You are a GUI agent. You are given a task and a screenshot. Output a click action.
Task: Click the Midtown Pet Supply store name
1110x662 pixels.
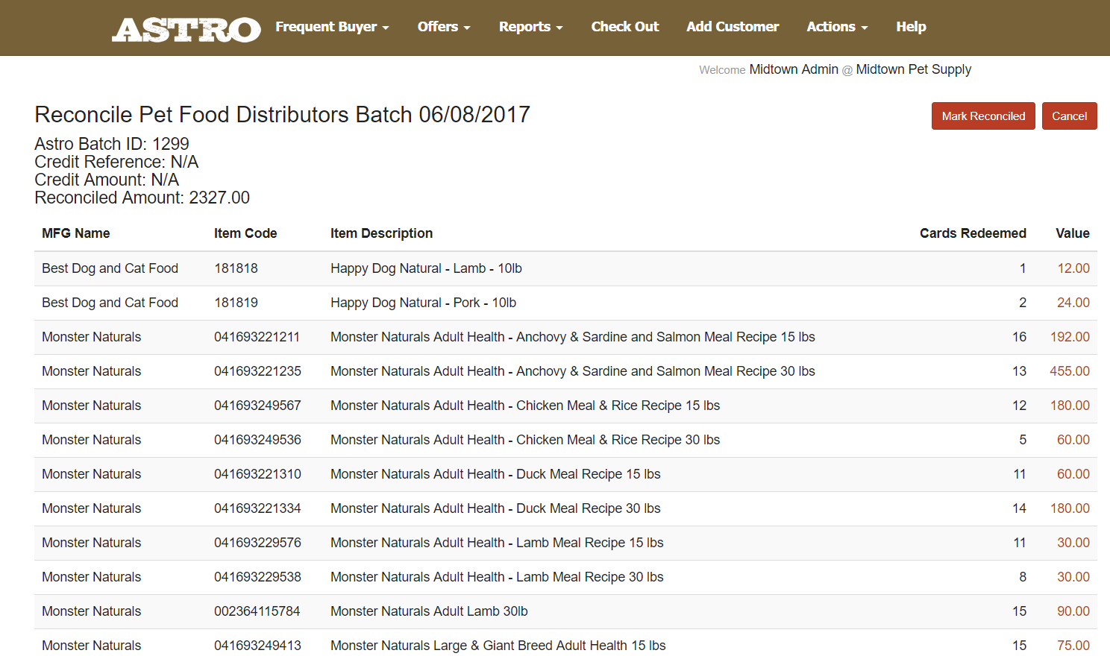coord(914,69)
